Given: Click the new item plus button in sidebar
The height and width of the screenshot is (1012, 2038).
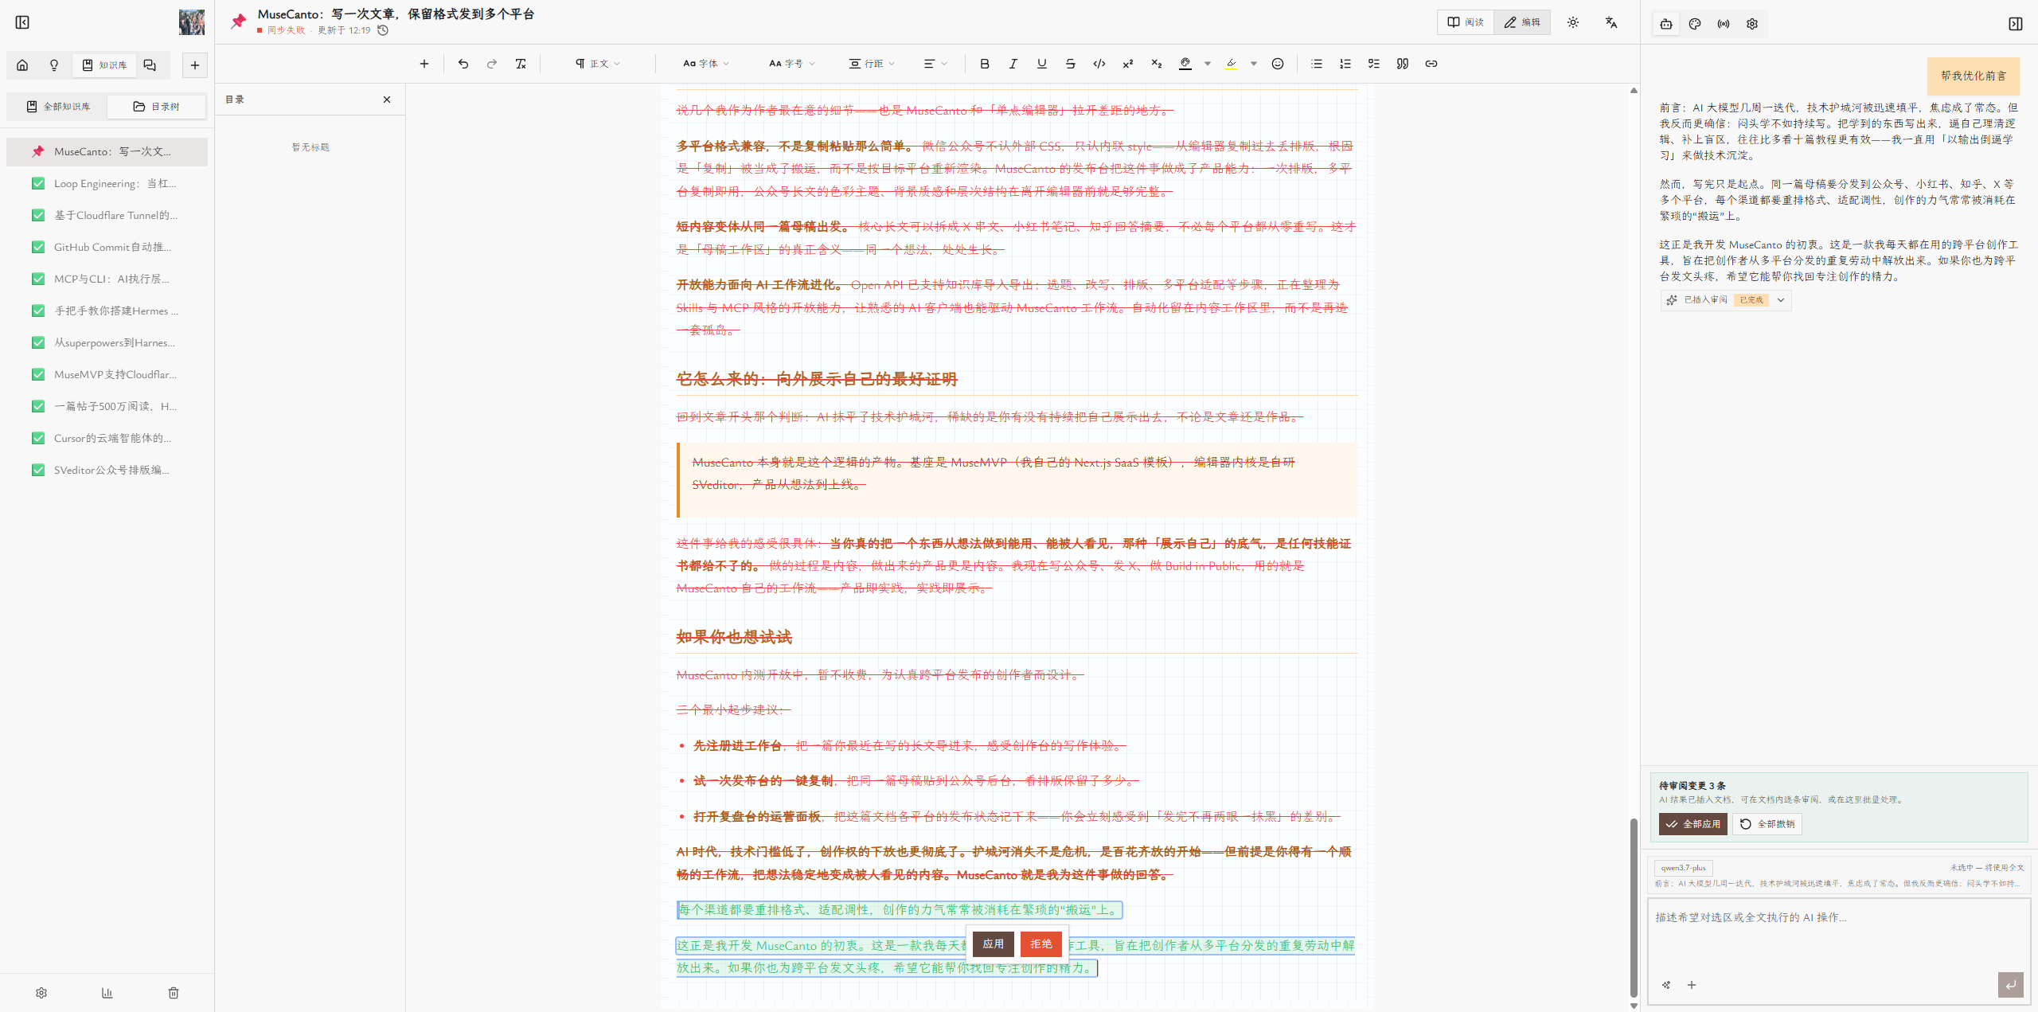Looking at the screenshot, I should (x=195, y=65).
